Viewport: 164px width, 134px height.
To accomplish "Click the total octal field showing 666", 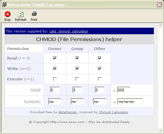I will (123, 90).
